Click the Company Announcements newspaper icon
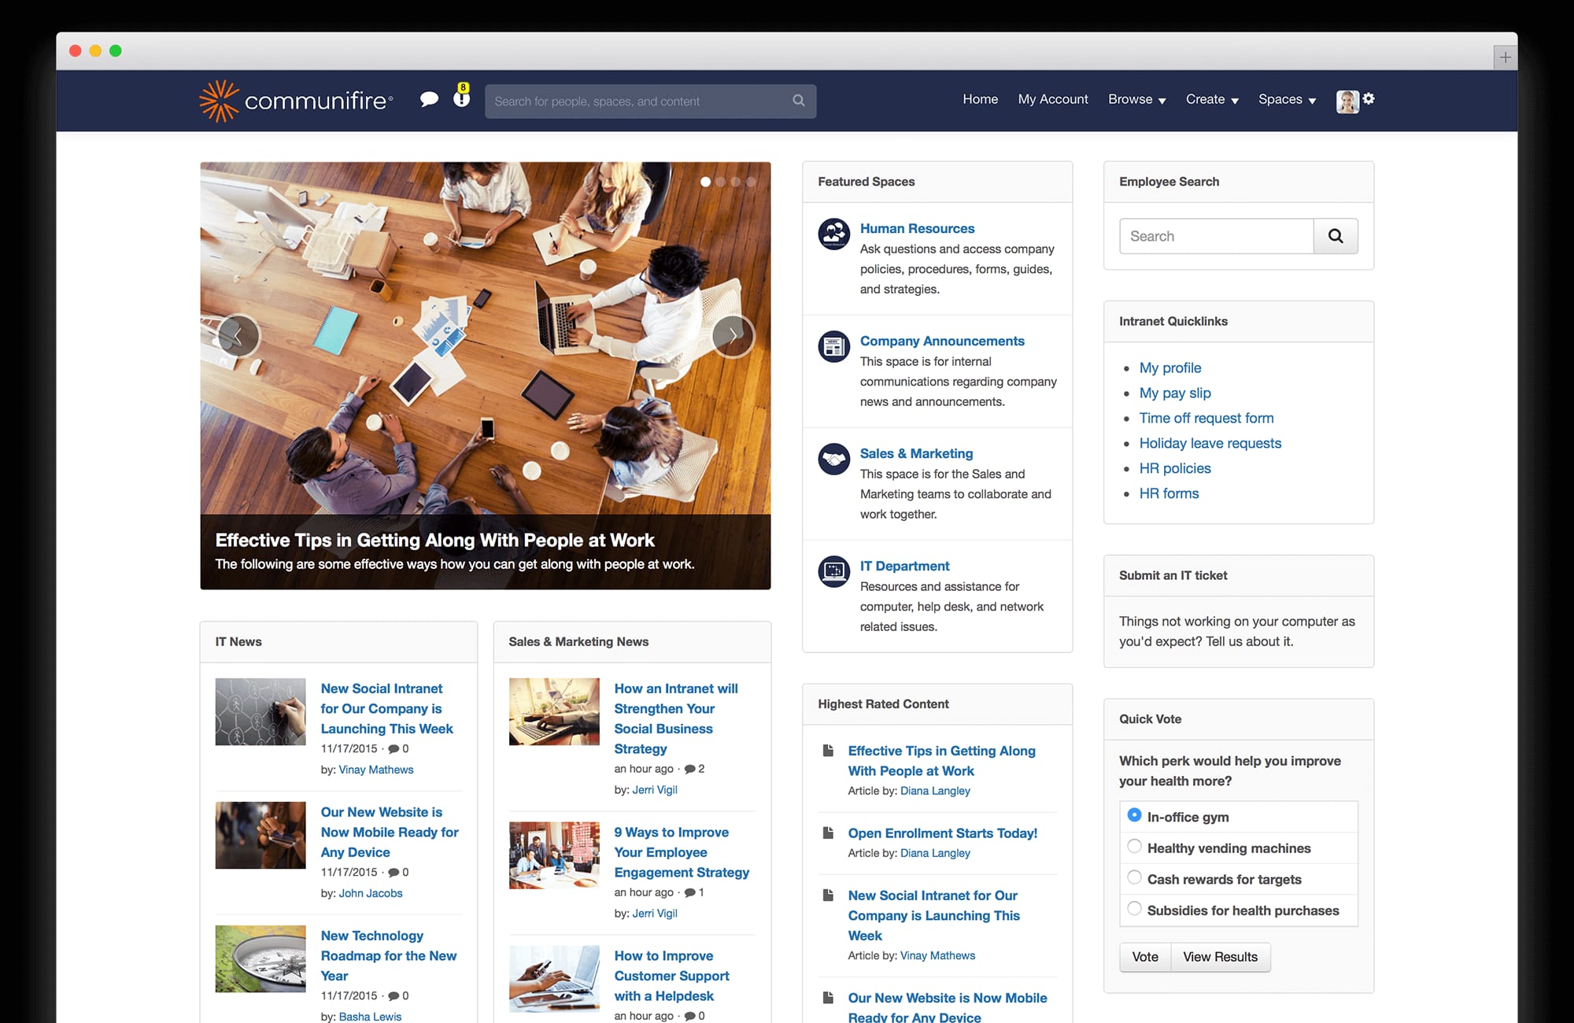Viewport: 1574px width, 1023px height. 833,346
